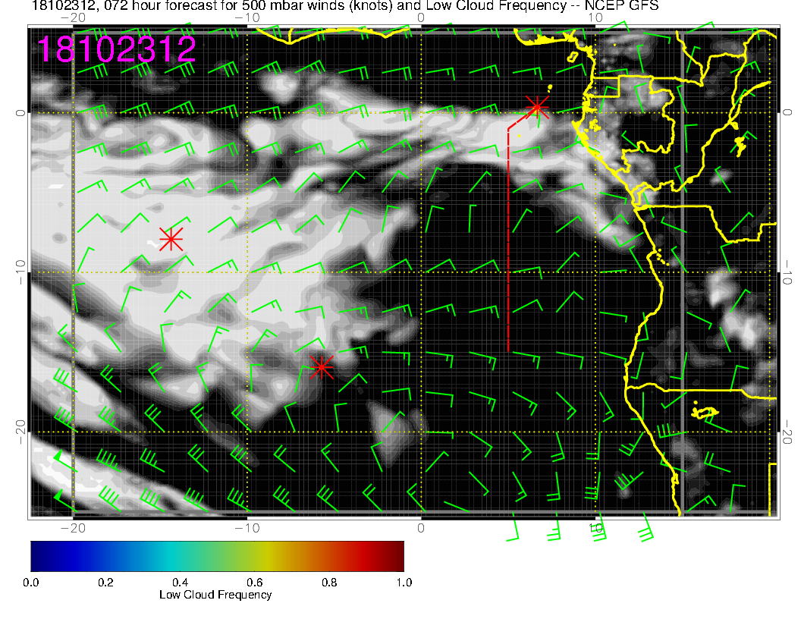Click the 0.8 colorbar tick label
Image resolution: width=801 pixels, height=619 pixels.
[328, 583]
